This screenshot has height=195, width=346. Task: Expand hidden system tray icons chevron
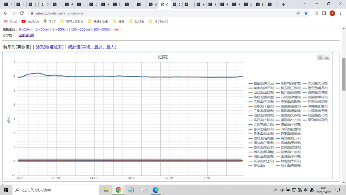point(276,190)
